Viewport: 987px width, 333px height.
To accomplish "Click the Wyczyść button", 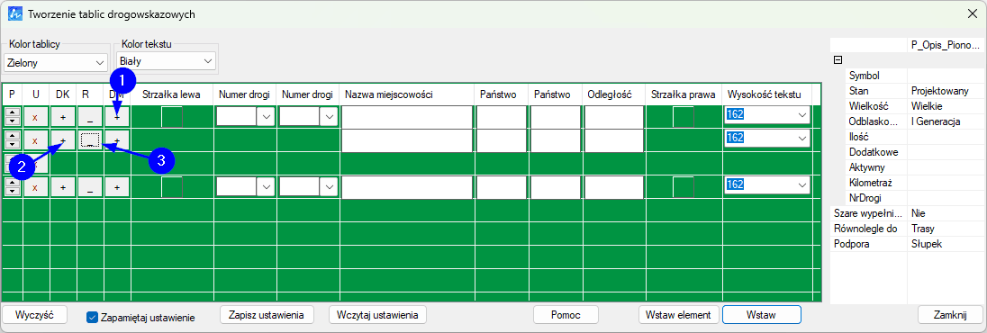I will pos(34,314).
